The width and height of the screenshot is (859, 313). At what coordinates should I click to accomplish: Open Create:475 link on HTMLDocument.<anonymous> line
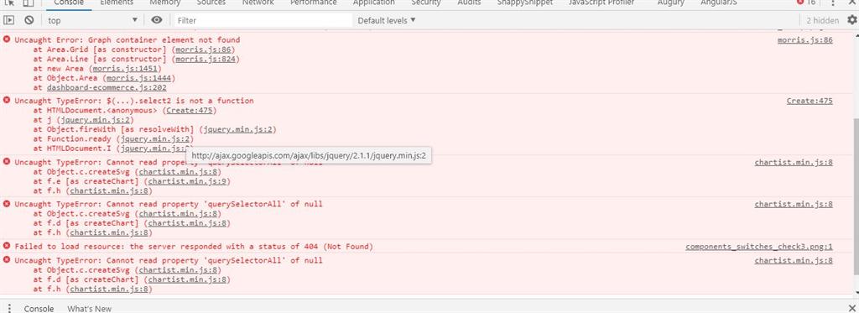tap(189, 110)
